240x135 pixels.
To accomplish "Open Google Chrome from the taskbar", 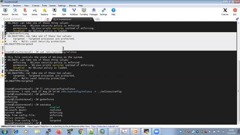I will coord(81,132).
